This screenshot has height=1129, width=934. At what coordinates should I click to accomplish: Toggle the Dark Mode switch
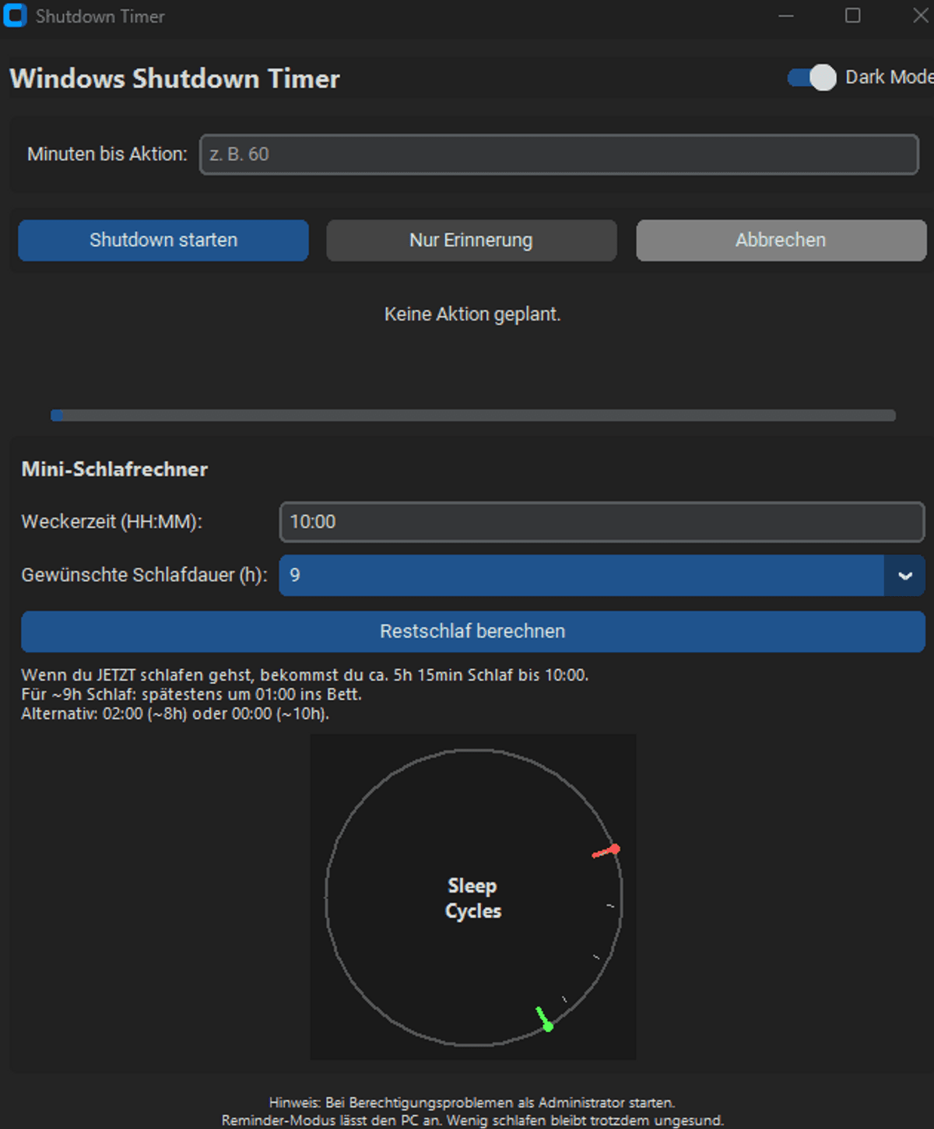(811, 77)
